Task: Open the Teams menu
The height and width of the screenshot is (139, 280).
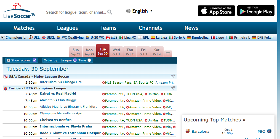Action: click(x=108, y=28)
